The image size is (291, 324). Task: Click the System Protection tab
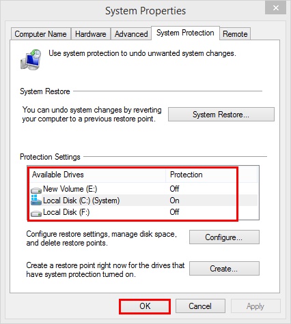(185, 33)
